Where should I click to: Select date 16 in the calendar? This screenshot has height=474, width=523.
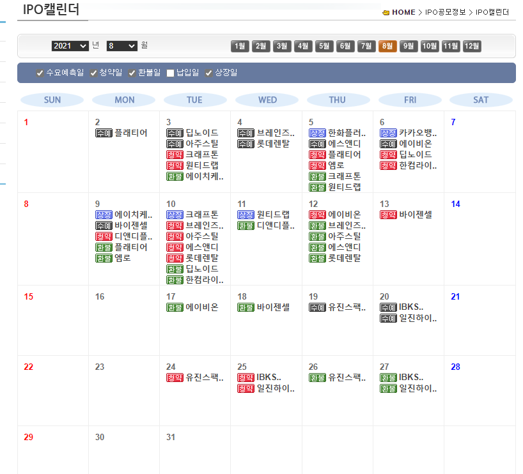pyautogui.click(x=100, y=296)
